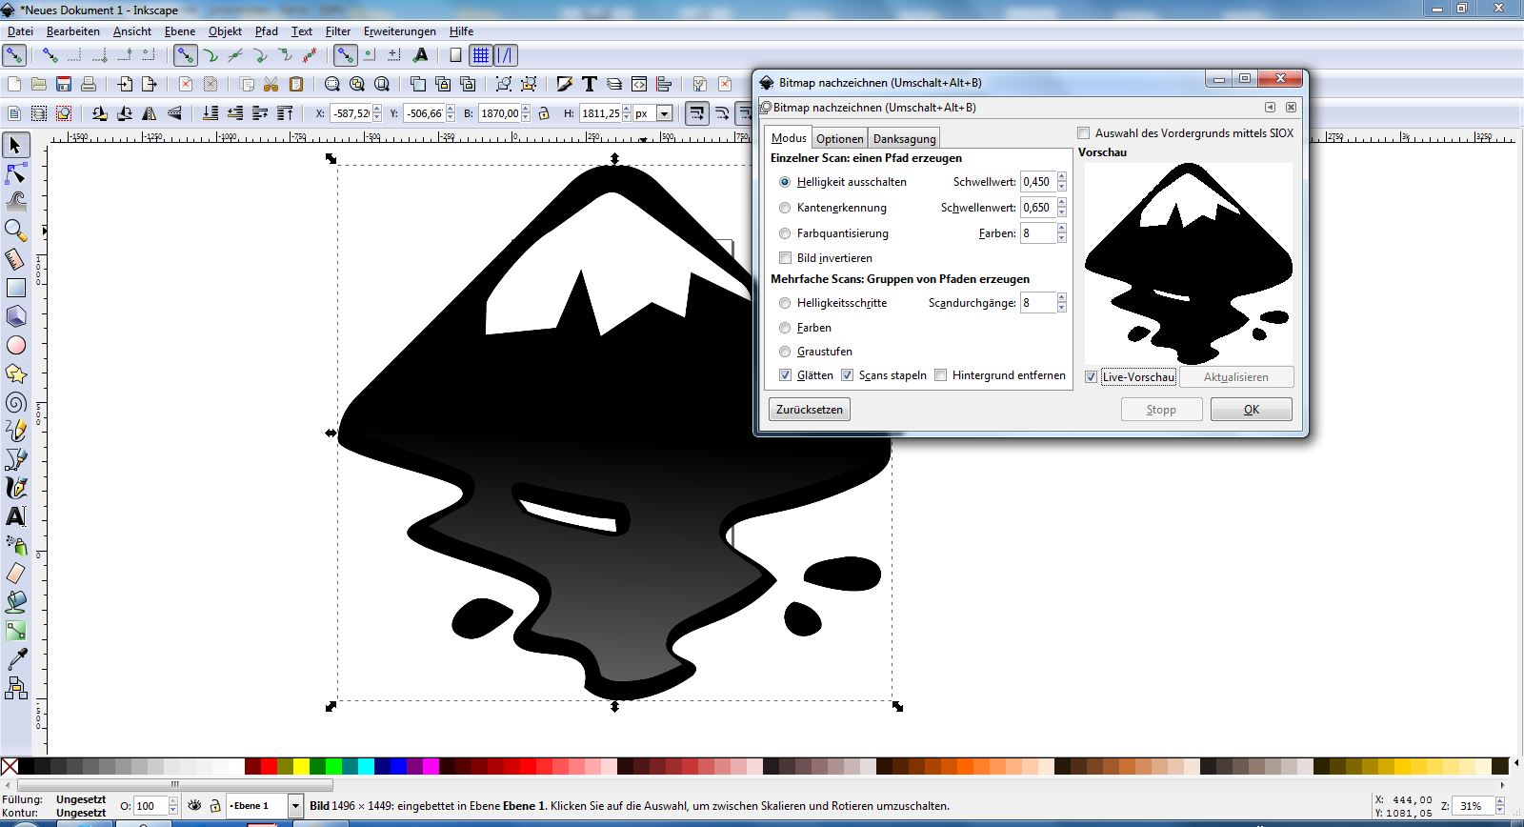Select the Color Dropper tool
The image size is (1524, 827).
pos(15,659)
